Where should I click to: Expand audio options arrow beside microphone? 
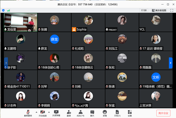[36, 112]
